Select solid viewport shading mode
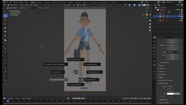Screen dimensions: 186x105 pos(144,5)
